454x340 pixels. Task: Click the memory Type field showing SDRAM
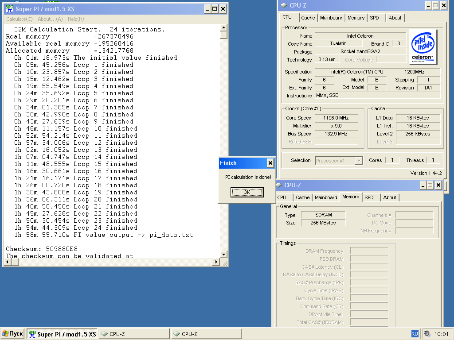pyautogui.click(x=323, y=215)
